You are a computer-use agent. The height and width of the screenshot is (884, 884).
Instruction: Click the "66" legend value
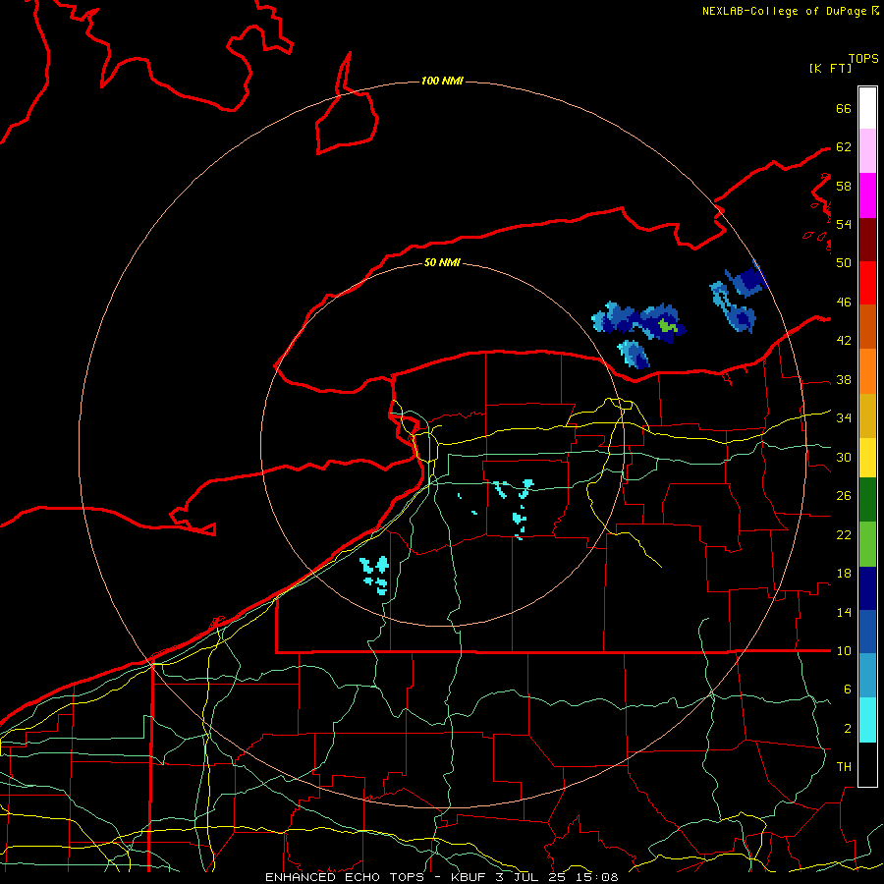(844, 108)
